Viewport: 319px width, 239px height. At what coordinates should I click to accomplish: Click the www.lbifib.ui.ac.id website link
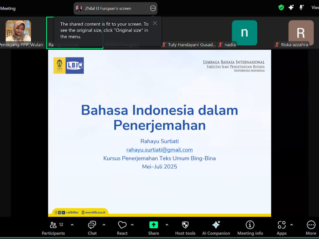tap(95, 212)
